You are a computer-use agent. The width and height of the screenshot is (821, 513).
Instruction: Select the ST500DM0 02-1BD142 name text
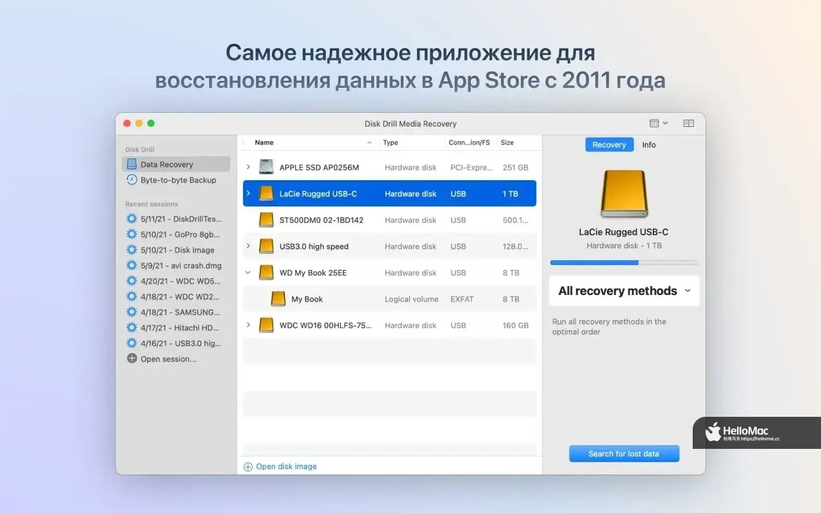click(x=321, y=220)
